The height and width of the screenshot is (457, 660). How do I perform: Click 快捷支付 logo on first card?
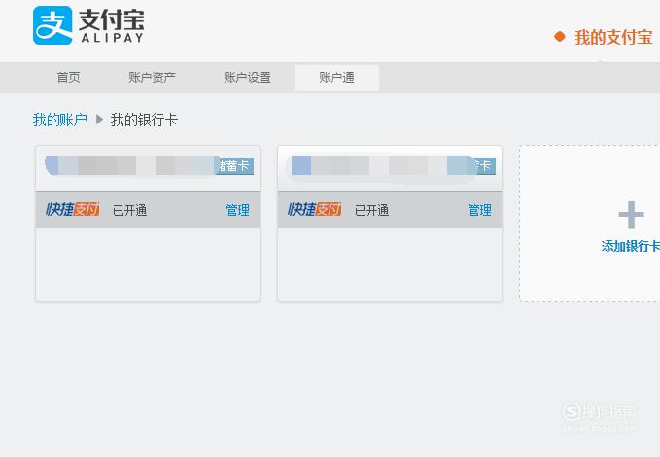pos(72,209)
